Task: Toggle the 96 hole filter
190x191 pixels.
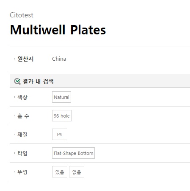Action: pyautogui.click(x=62, y=116)
